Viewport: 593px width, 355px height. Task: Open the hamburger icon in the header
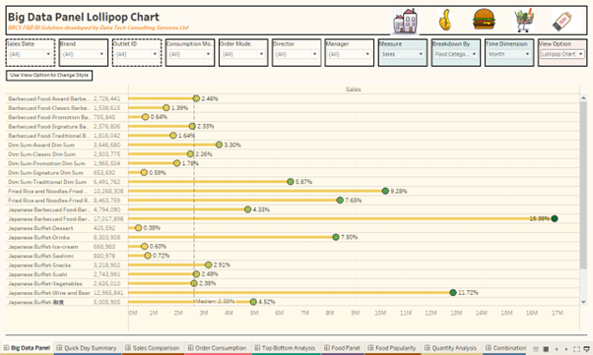pos(484,19)
